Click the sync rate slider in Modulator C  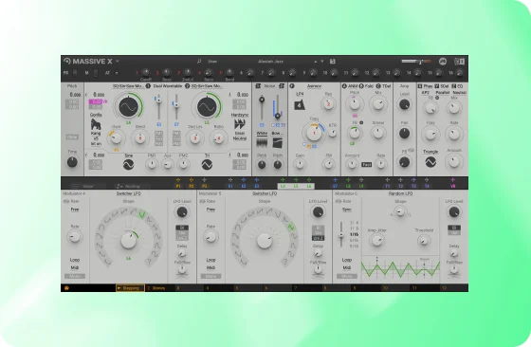pos(341,233)
